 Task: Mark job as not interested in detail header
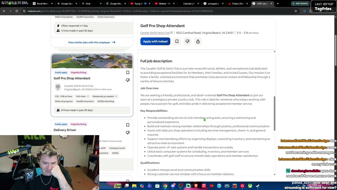pyautogui.click(x=187, y=41)
